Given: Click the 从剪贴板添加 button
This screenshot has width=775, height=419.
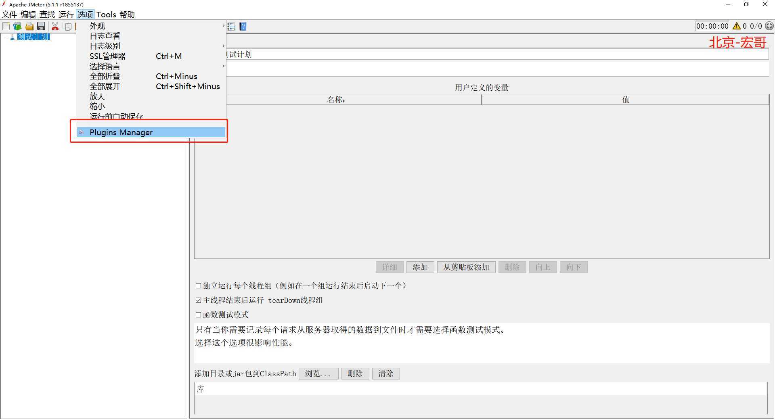Looking at the screenshot, I should pyautogui.click(x=466, y=267).
